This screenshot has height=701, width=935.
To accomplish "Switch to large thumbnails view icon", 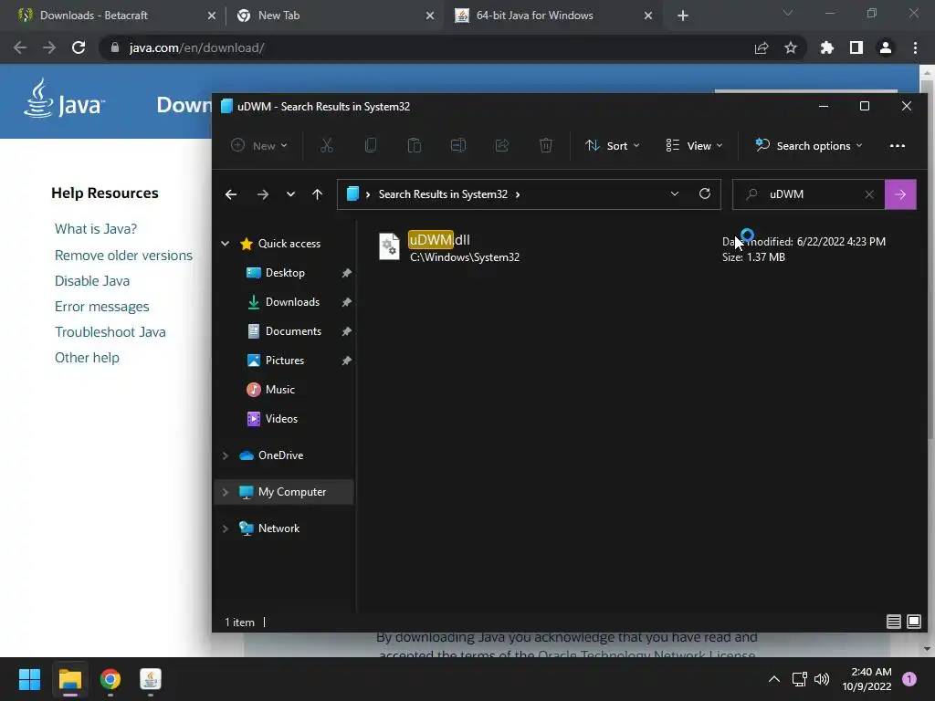I will pyautogui.click(x=913, y=623).
